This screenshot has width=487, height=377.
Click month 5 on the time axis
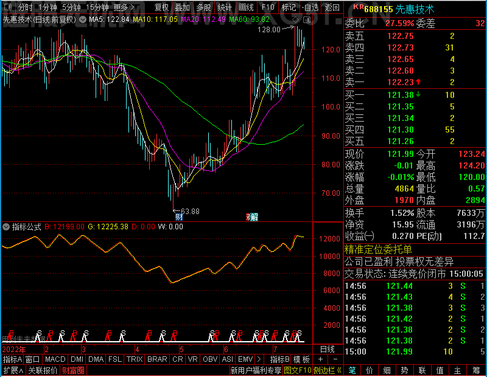click(181, 350)
